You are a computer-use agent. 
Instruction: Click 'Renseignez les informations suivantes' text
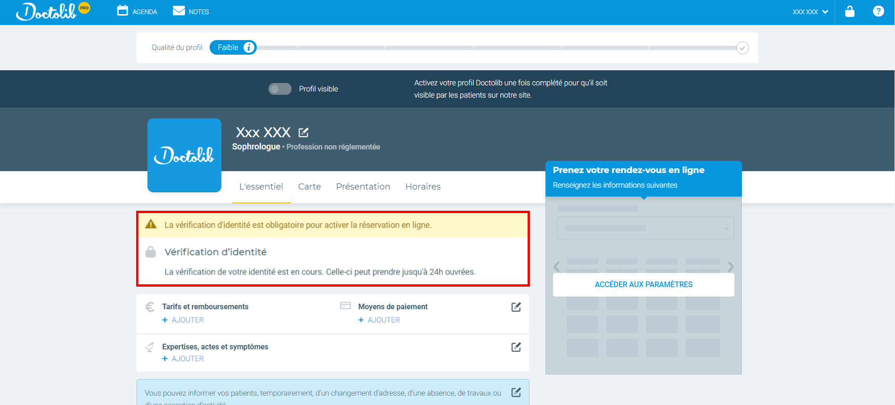(615, 185)
